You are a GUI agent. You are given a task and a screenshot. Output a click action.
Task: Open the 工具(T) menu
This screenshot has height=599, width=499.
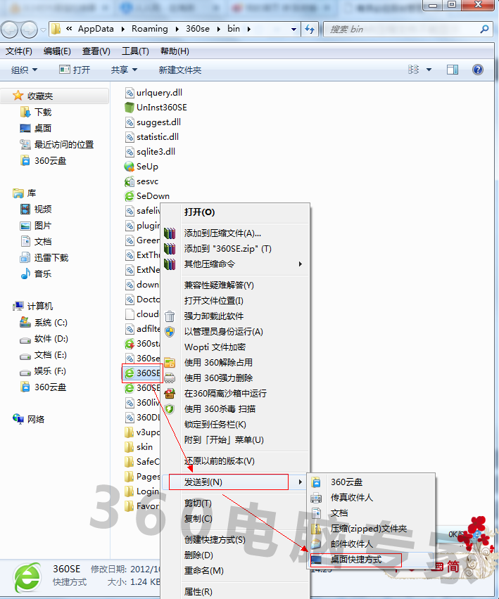pyautogui.click(x=135, y=51)
